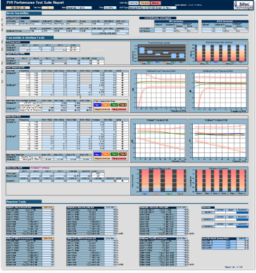
Task: Click the Sifos Technologies logo
Action: pyautogui.click(x=243, y=5)
